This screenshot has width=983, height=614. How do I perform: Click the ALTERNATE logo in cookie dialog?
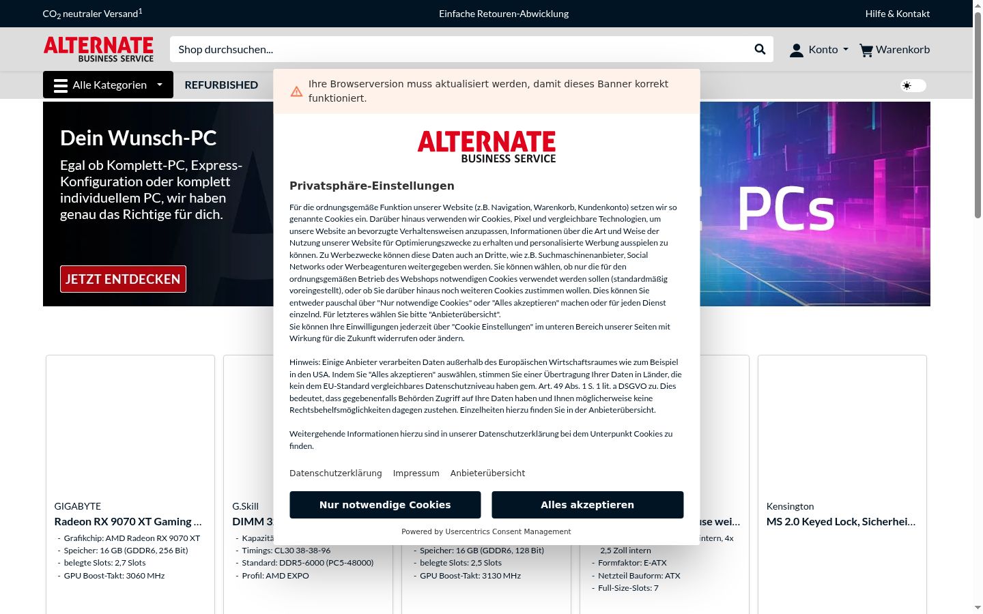487,147
